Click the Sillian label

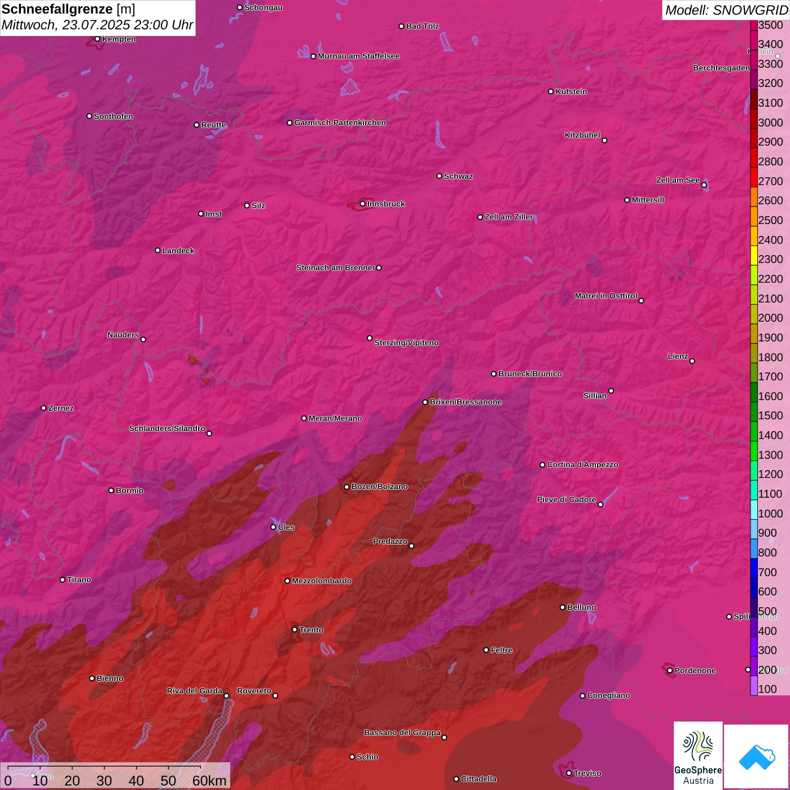(595, 396)
